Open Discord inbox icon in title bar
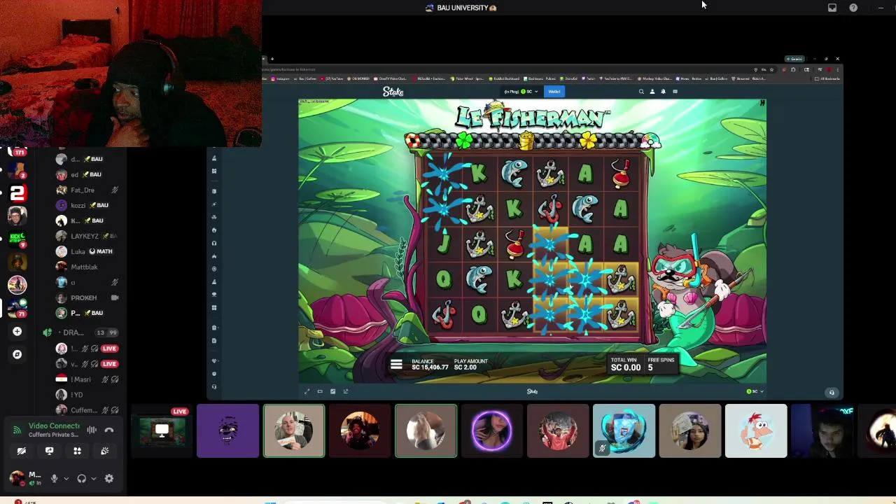896x504 pixels. pyautogui.click(x=832, y=8)
